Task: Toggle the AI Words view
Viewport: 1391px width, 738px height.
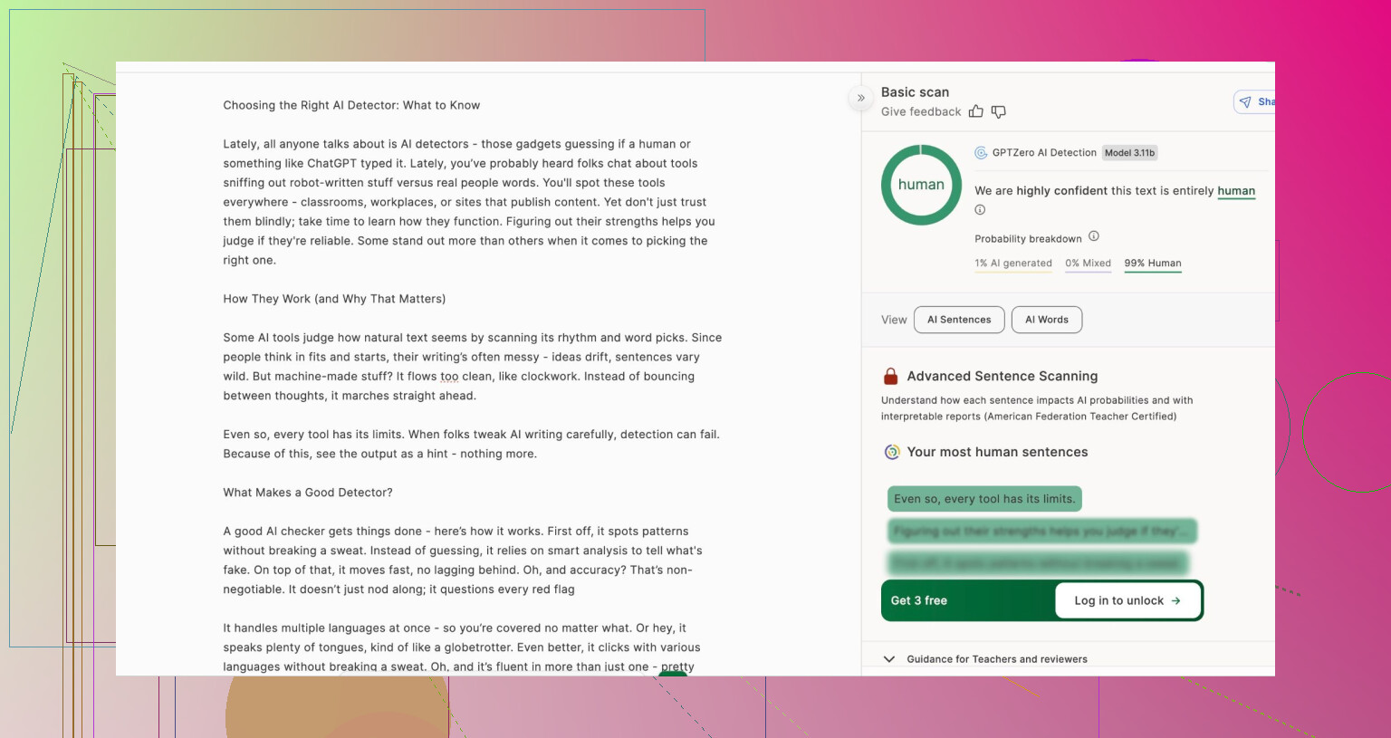Action: pyautogui.click(x=1046, y=320)
